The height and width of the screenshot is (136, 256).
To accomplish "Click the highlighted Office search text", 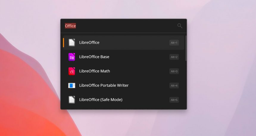I will [70, 26].
